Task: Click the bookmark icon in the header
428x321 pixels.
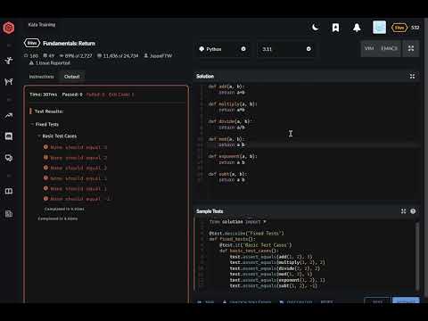Action: point(335,28)
